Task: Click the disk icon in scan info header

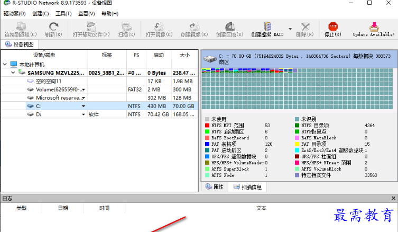Action: pos(210,59)
